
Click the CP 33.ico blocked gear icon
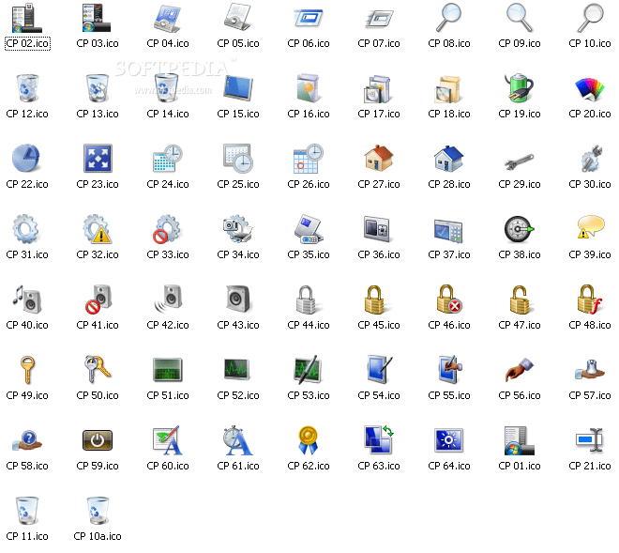point(167,229)
